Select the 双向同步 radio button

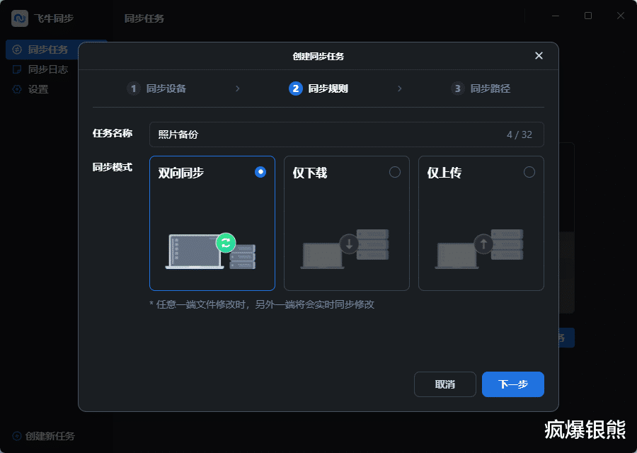(x=260, y=172)
